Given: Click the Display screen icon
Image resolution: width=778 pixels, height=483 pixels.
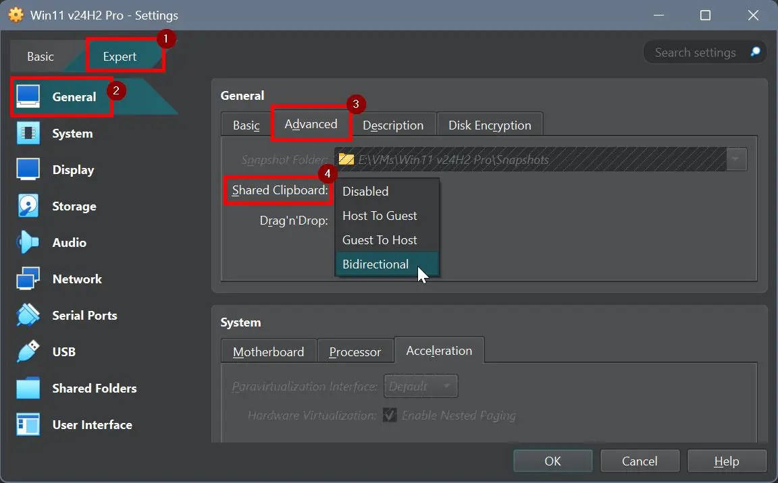Looking at the screenshot, I should (x=28, y=169).
